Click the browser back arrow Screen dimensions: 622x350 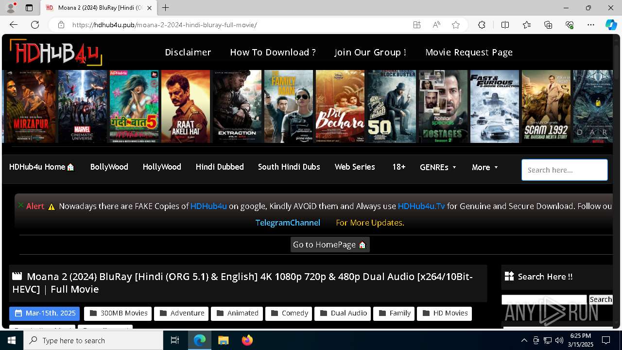tap(14, 25)
